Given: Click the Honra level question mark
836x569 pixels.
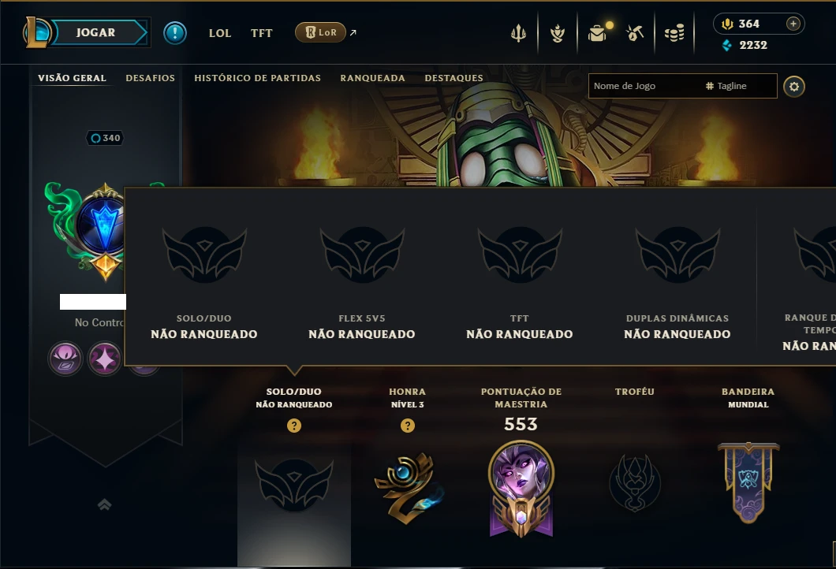Looking at the screenshot, I should 407,426.
